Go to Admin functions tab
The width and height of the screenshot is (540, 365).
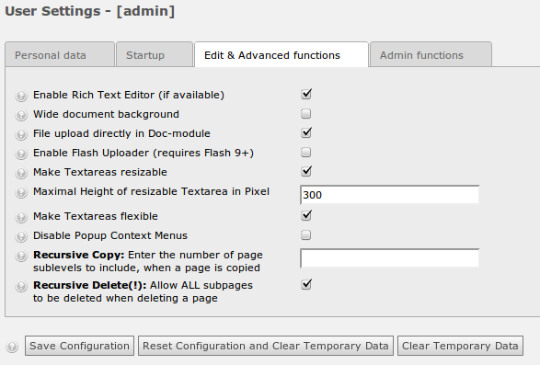coord(431,54)
